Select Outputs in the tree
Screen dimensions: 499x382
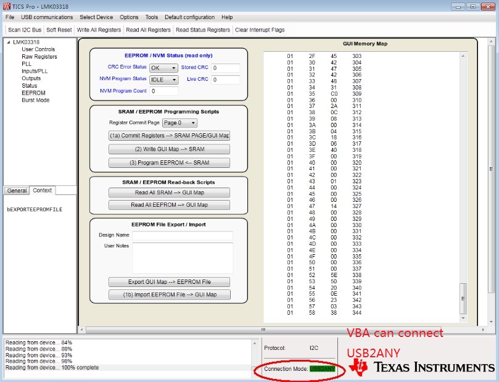pos(31,78)
